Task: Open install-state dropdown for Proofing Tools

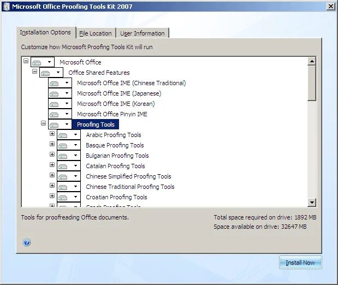Action: (x=60, y=124)
